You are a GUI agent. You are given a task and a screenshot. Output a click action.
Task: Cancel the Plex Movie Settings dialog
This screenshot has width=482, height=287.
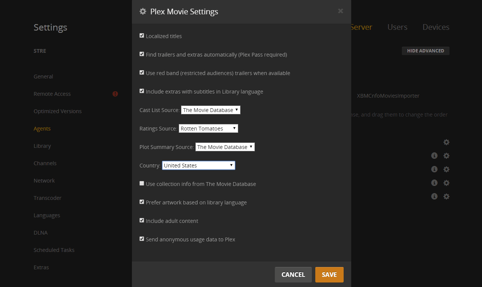pos(293,275)
